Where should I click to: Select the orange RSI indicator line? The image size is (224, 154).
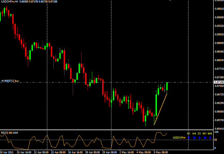[83, 141]
